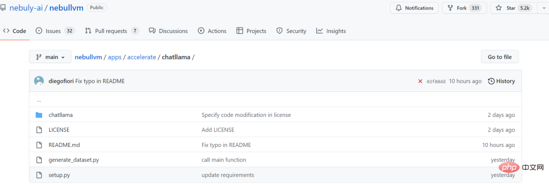View the Insights tab

(x=331, y=31)
